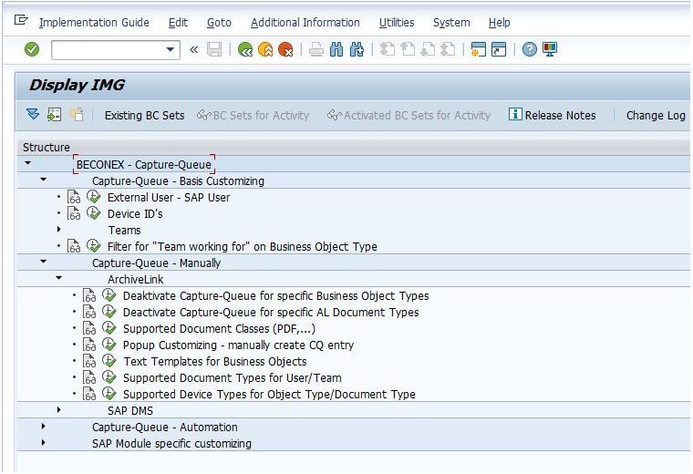This screenshot has width=693, height=474.
Task: Open documentation icon for External User - SAP User
Action: 74,197
